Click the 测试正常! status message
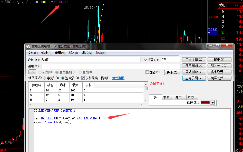243x152 pixels. [157, 84]
